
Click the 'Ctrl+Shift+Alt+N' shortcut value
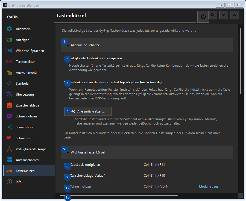coord(156,187)
